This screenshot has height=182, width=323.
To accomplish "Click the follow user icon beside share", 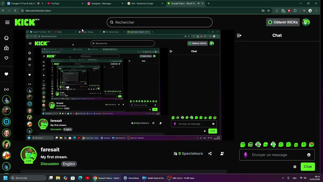I will click(222, 153).
